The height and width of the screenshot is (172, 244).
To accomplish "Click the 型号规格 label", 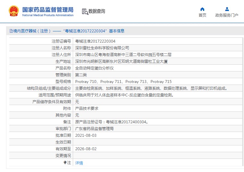I will pos(63,82).
